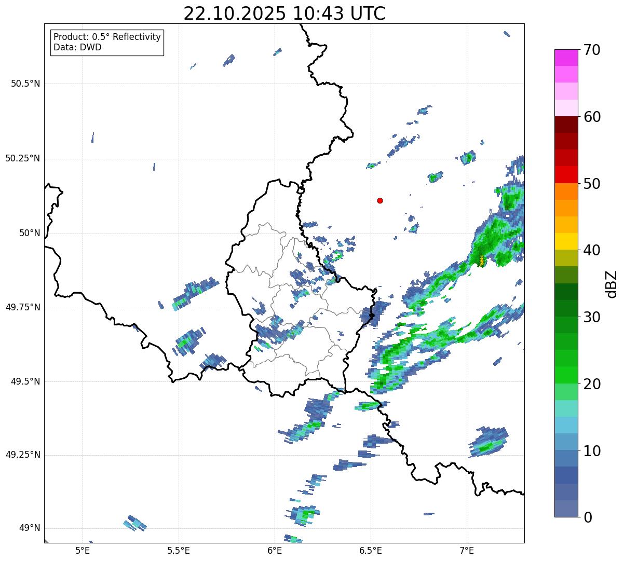This screenshot has height=561, width=624.
Task: Click the small yellow high-reflectivity core
Action: click(x=481, y=261)
